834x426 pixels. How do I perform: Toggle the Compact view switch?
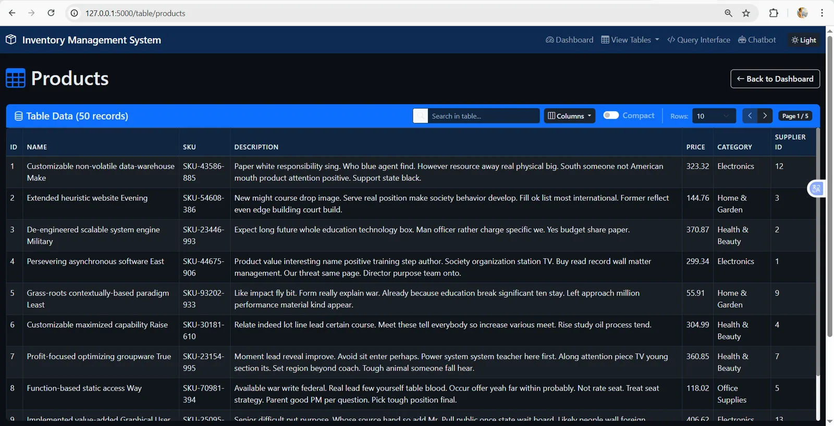point(611,115)
